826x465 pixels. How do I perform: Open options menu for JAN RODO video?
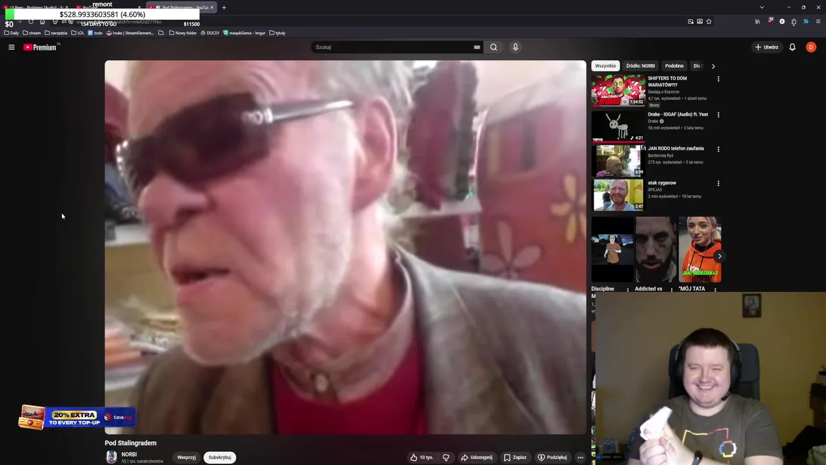pyautogui.click(x=718, y=149)
